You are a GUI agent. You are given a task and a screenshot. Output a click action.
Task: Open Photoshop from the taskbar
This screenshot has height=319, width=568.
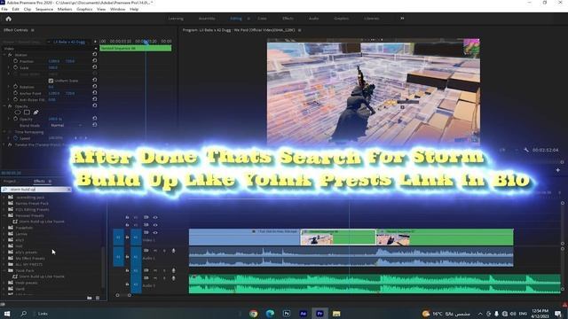287,313
